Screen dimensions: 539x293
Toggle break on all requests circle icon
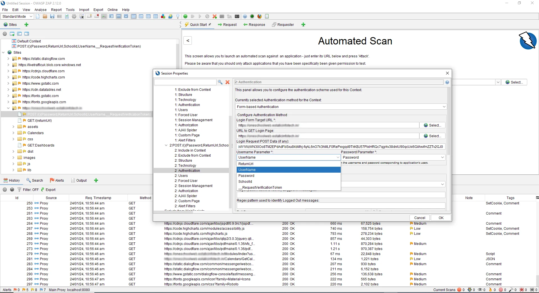[x=185, y=16]
